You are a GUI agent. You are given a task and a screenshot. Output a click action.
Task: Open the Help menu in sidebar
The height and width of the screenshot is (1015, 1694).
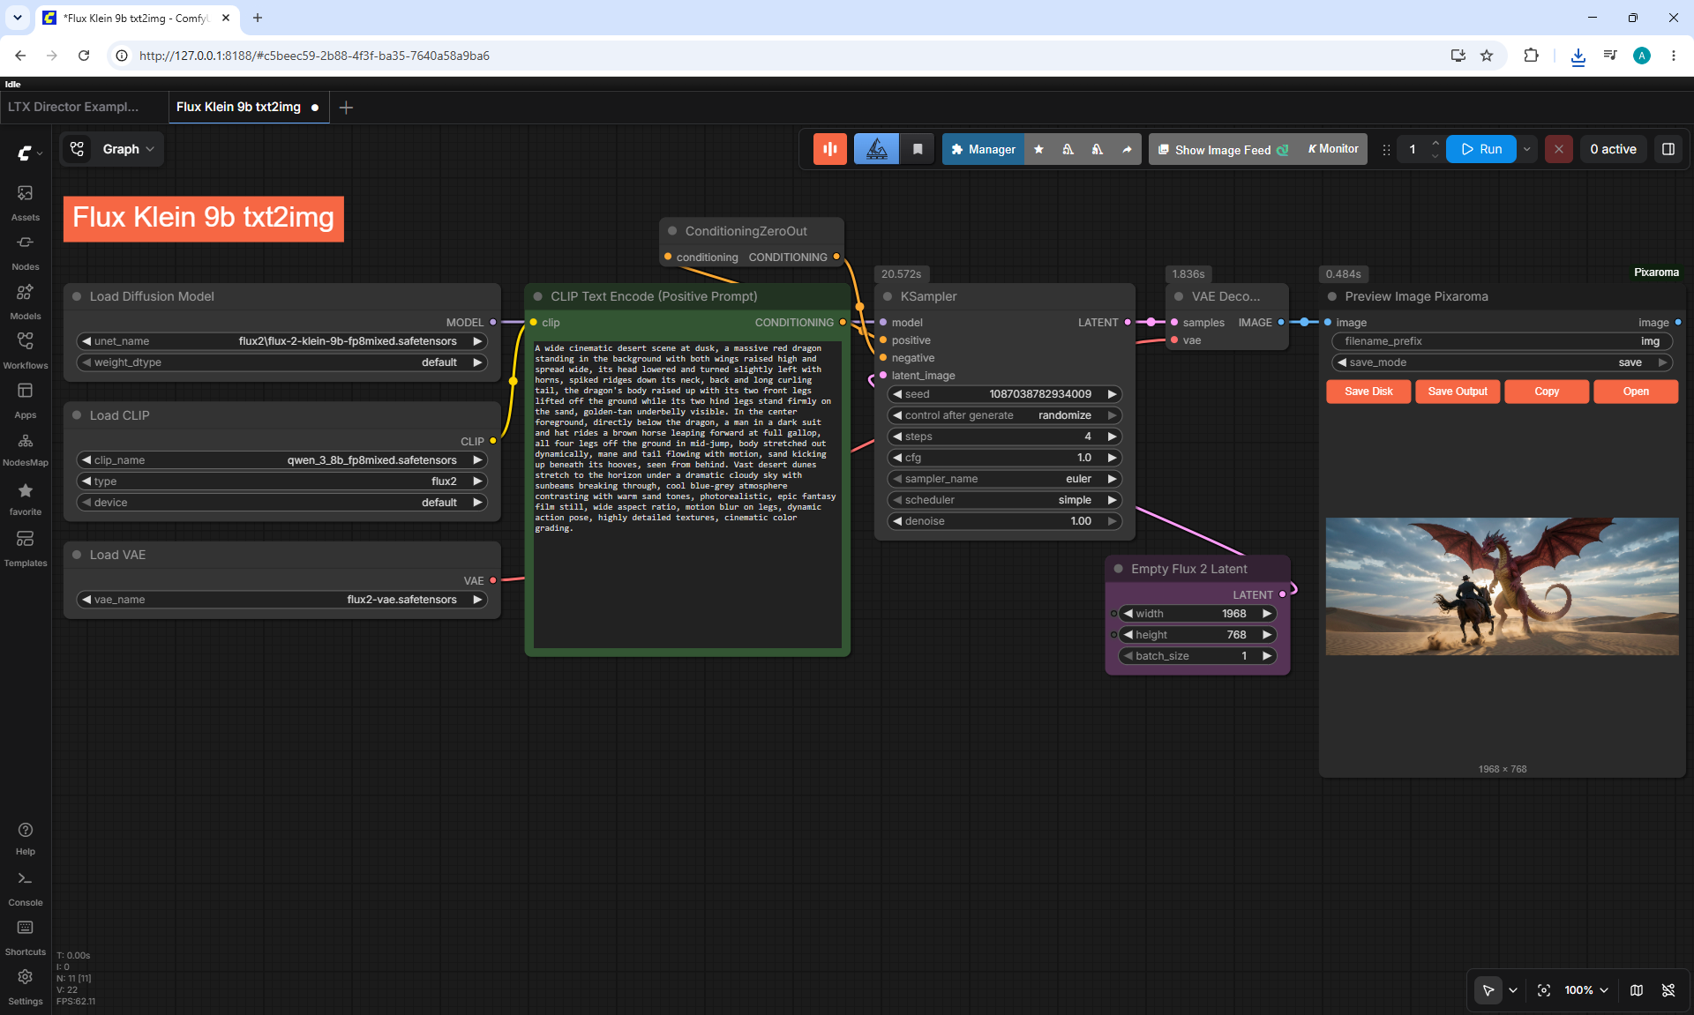26,839
